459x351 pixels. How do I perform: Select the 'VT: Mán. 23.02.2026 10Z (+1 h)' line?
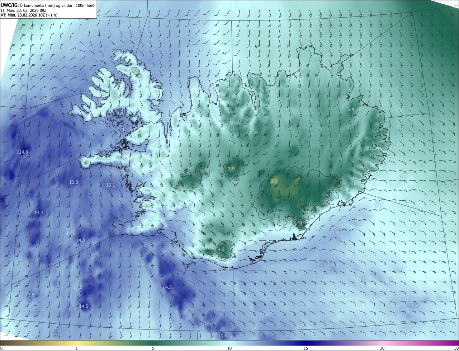click(29, 15)
